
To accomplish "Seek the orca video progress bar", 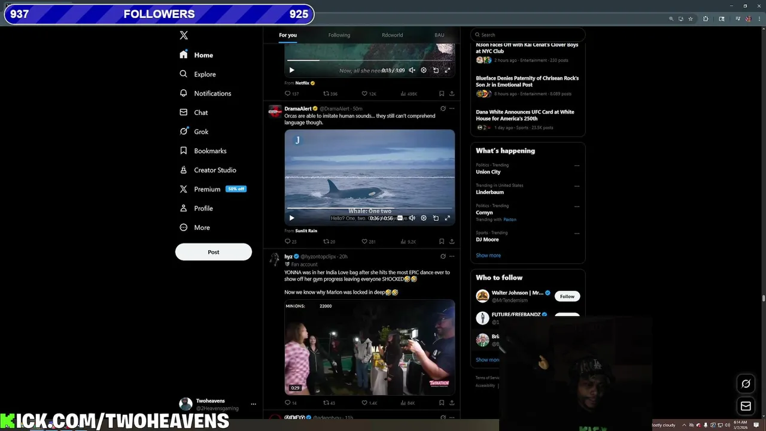I will click(x=370, y=208).
